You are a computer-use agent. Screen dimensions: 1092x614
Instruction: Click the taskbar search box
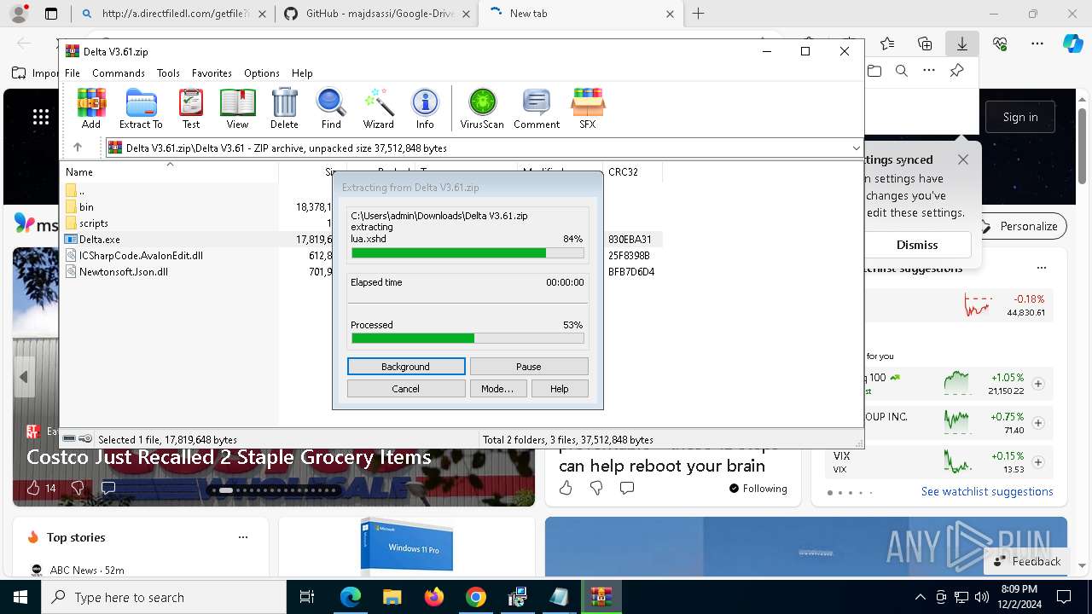tap(164, 597)
